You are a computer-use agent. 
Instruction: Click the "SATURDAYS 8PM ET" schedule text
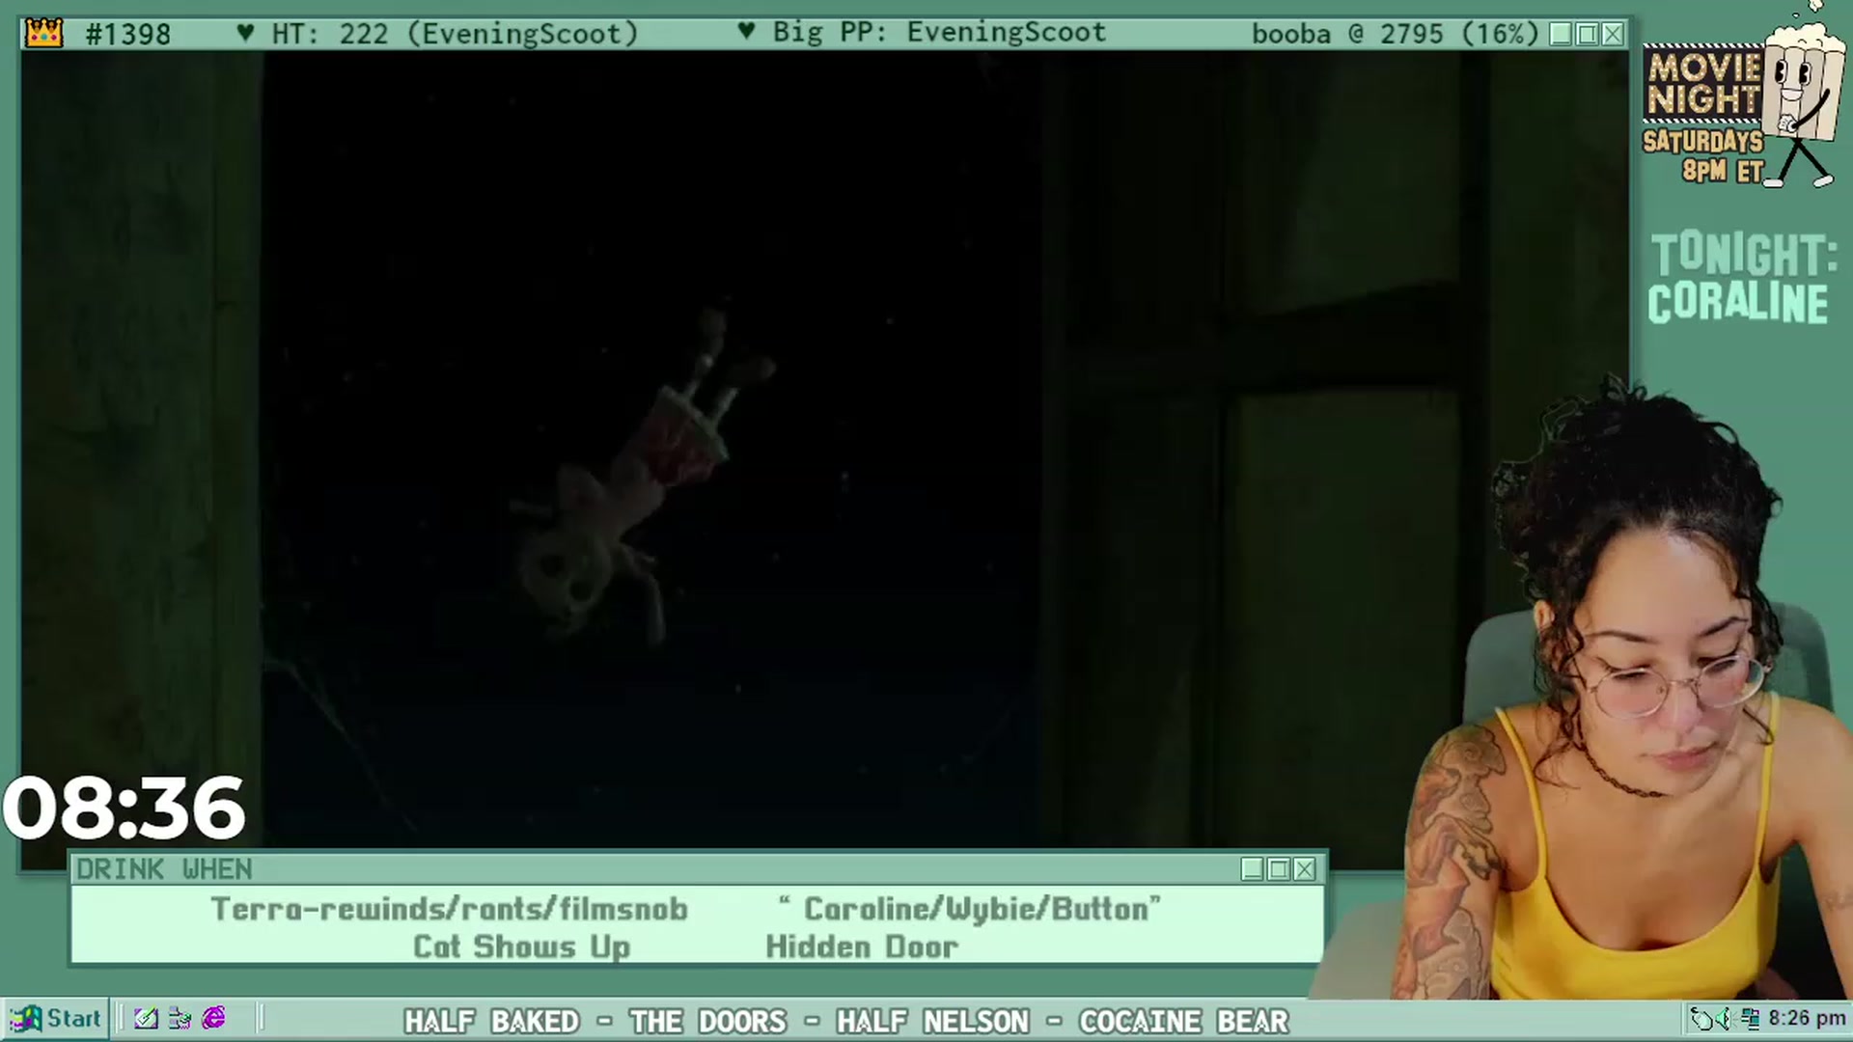(x=1703, y=156)
